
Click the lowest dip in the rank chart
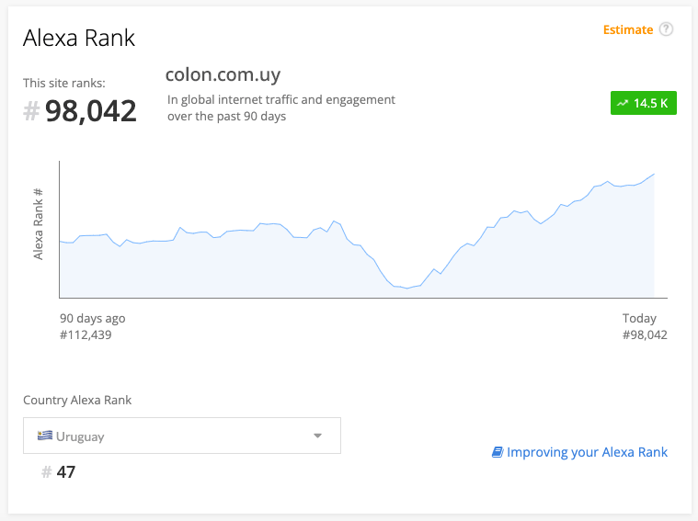tap(406, 288)
